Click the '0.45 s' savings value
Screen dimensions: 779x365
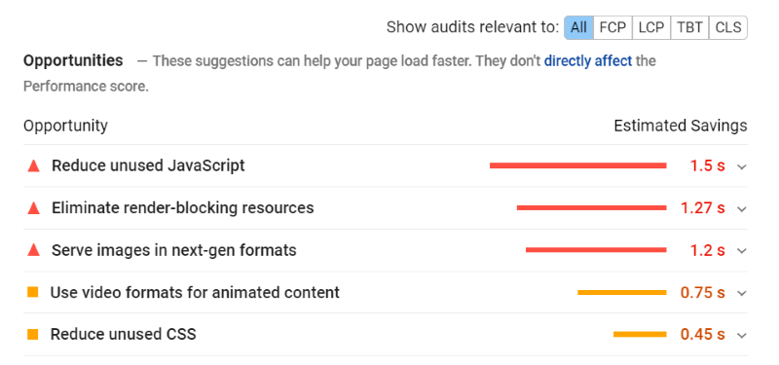click(702, 335)
